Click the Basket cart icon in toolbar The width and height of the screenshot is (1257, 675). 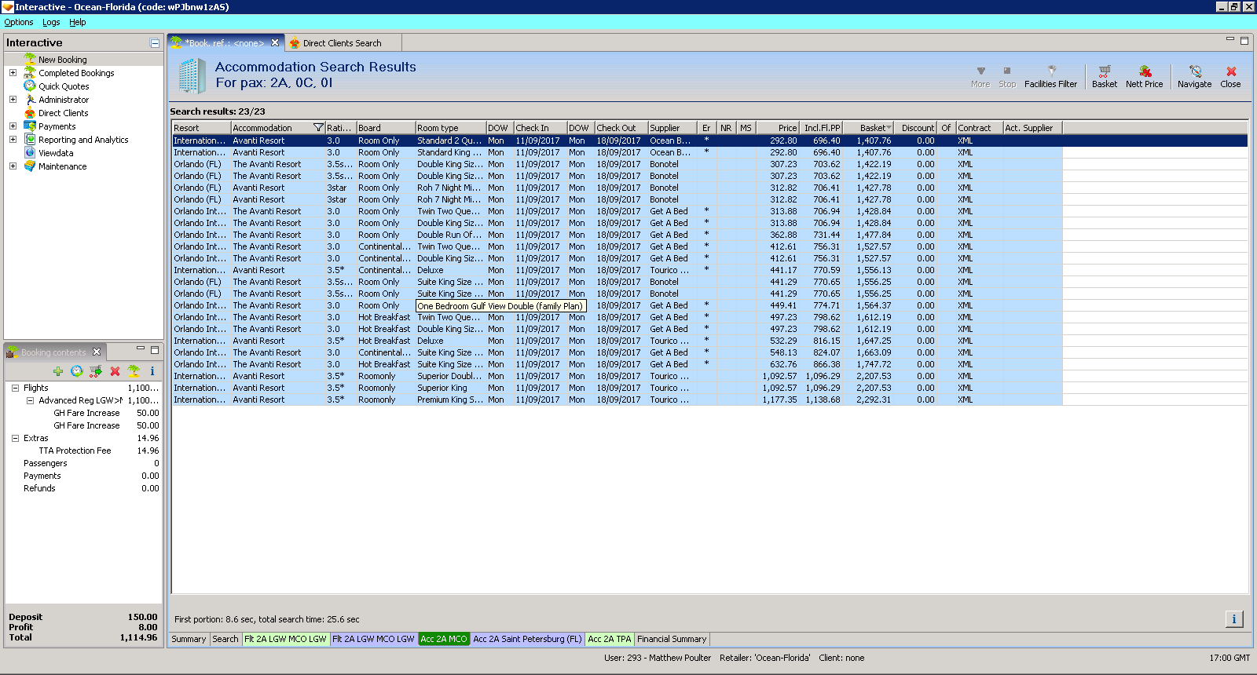[1104, 76]
